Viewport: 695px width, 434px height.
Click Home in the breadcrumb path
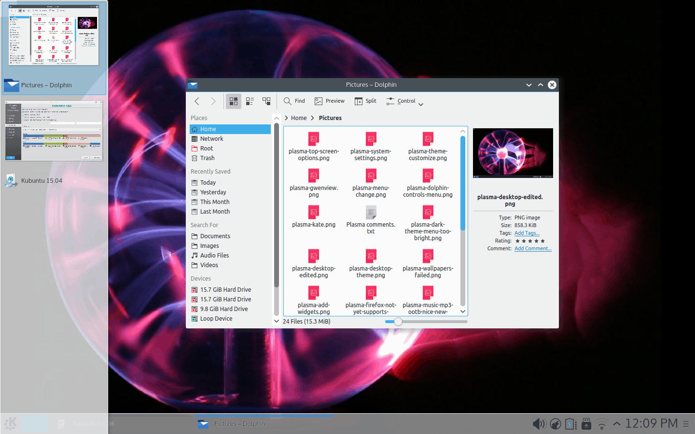(299, 118)
